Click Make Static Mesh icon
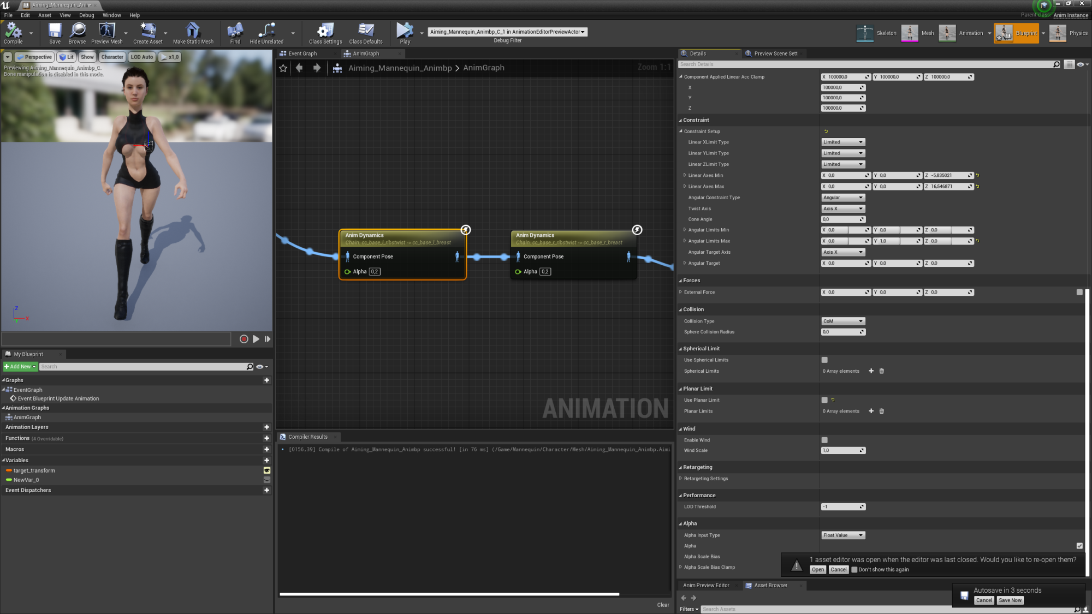The image size is (1092, 614). point(193,33)
